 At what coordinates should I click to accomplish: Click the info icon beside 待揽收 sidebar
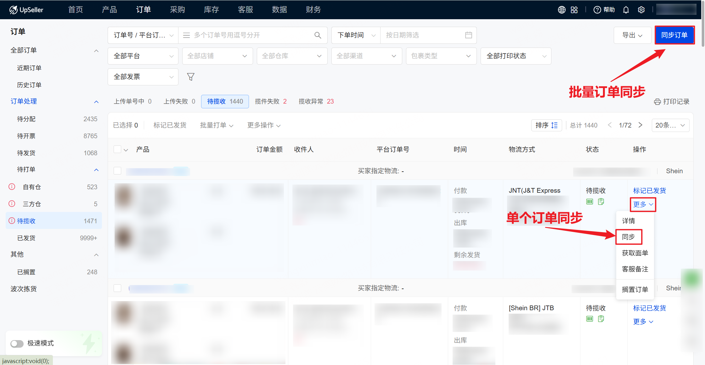click(x=12, y=221)
